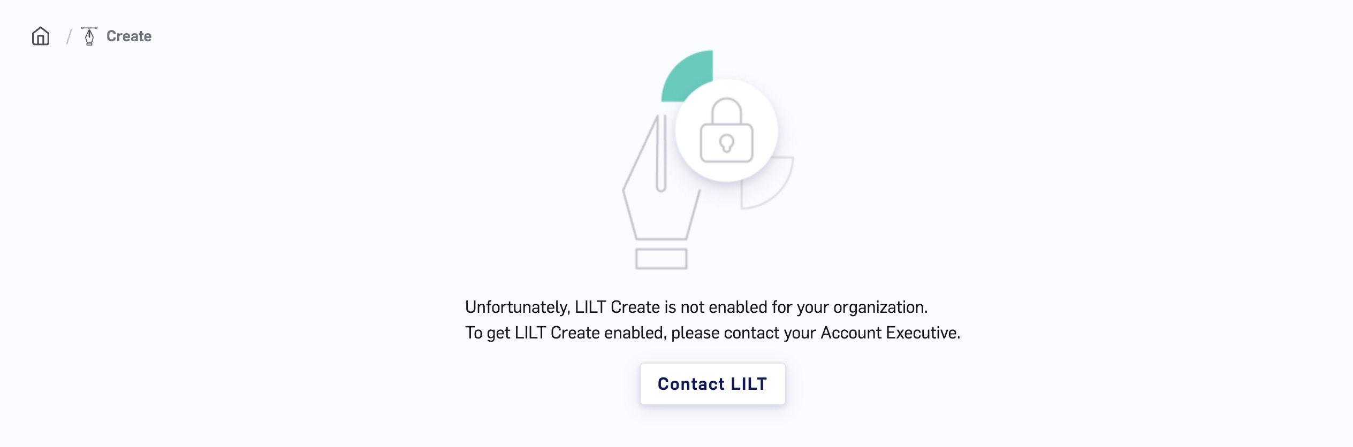The image size is (1353, 447).
Task: Open the Contact LILT button
Action: pyautogui.click(x=712, y=384)
